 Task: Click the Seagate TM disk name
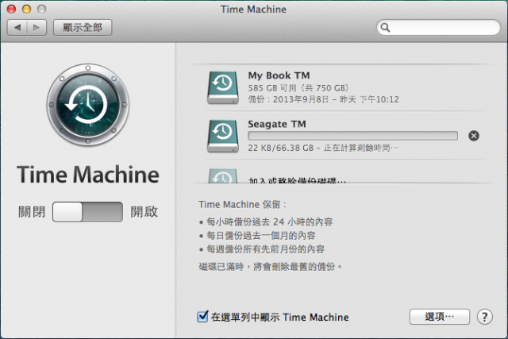(x=277, y=124)
